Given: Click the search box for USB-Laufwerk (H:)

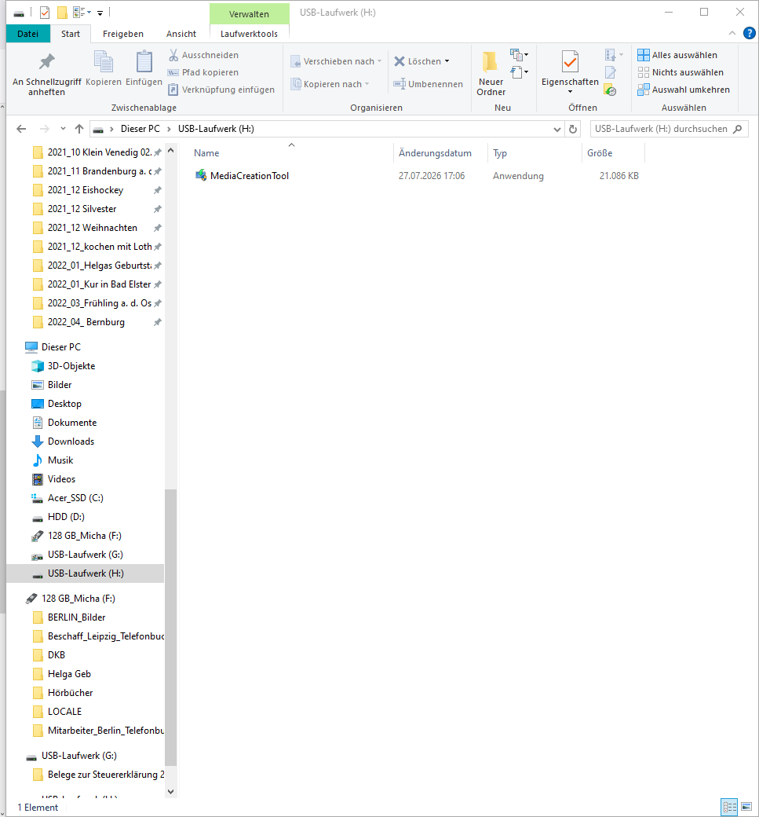Looking at the screenshot, I should [669, 129].
